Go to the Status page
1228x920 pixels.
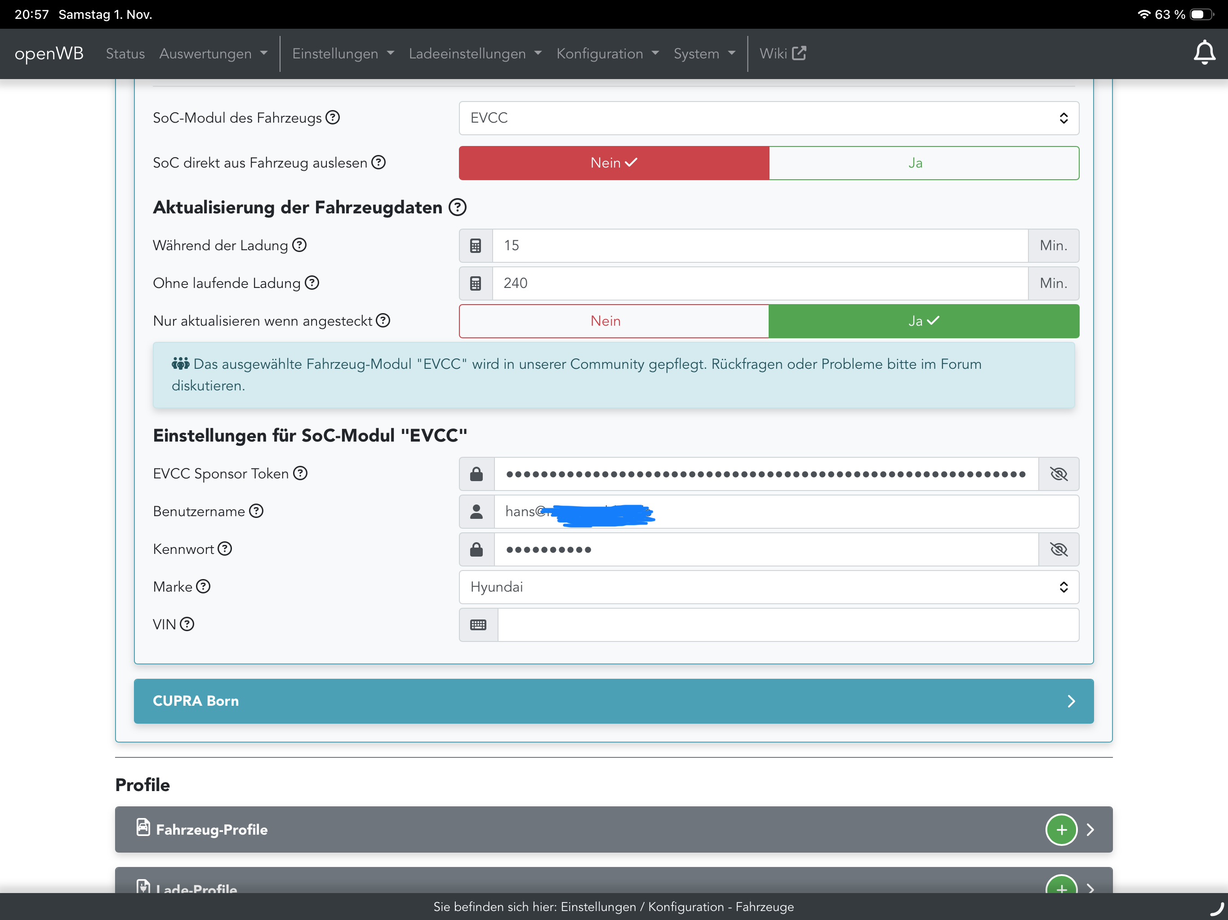point(125,54)
